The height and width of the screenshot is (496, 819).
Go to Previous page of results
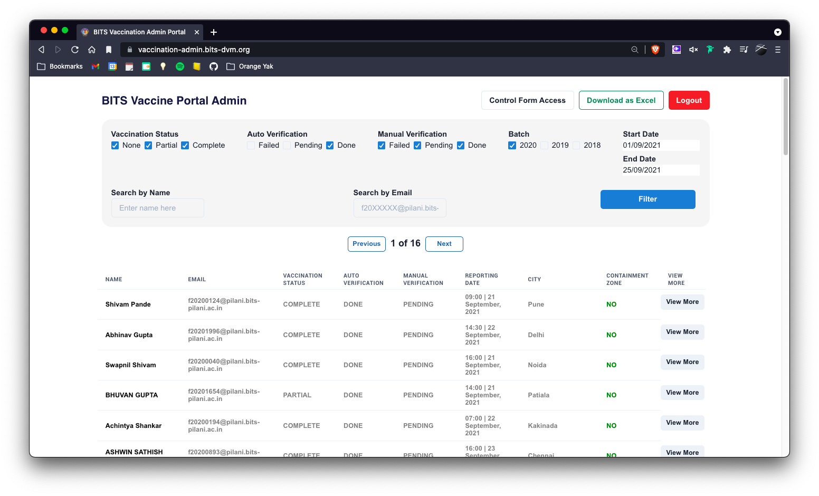(367, 244)
